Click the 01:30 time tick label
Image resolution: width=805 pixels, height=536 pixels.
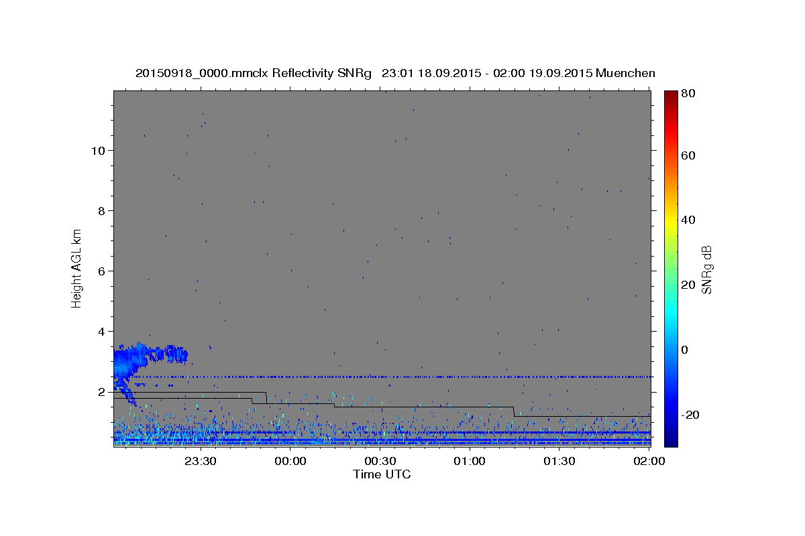click(x=559, y=461)
